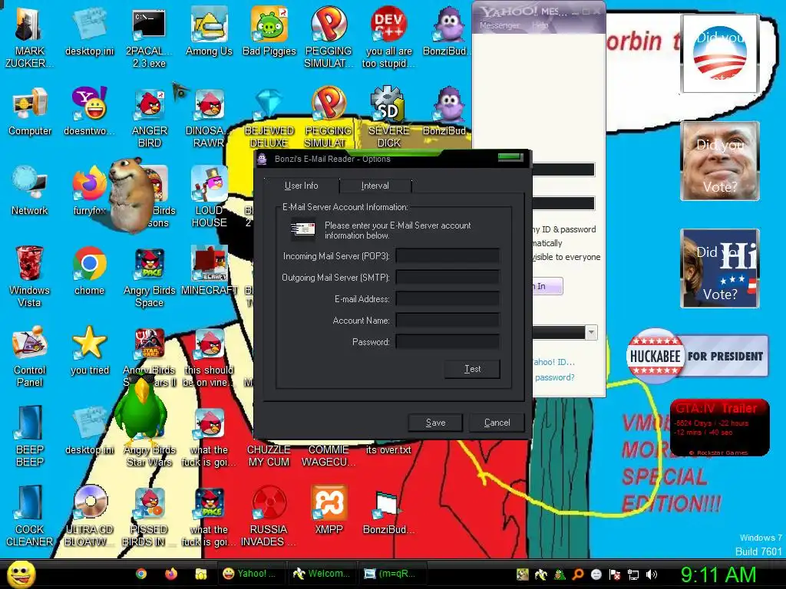Click into the E-mail Address field
786x589 pixels.
[x=447, y=299]
